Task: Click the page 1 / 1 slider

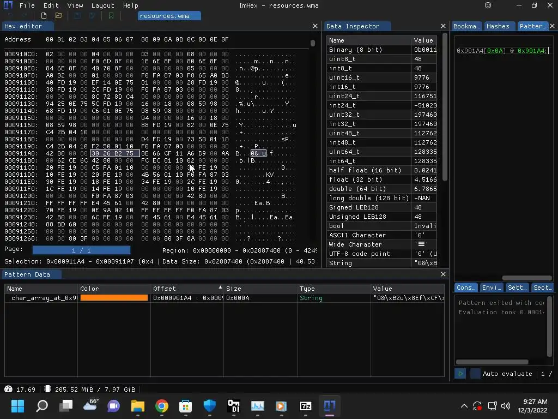Action: pyautogui.click(x=82, y=250)
